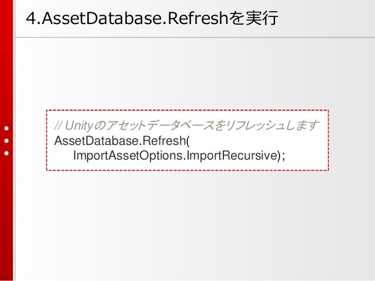Click the bottom white dot on red sidebar
Screen dimensions: 375x281
pyautogui.click(x=6, y=153)
